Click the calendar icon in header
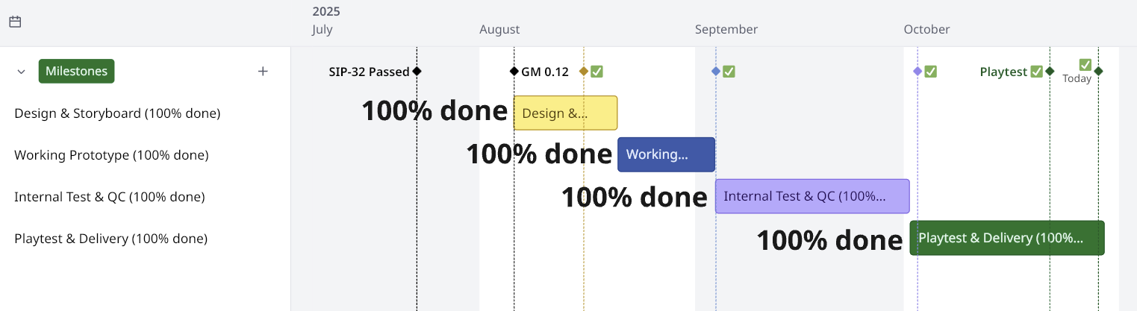This screenshot has height=311, width=1137. click(15, 22)
